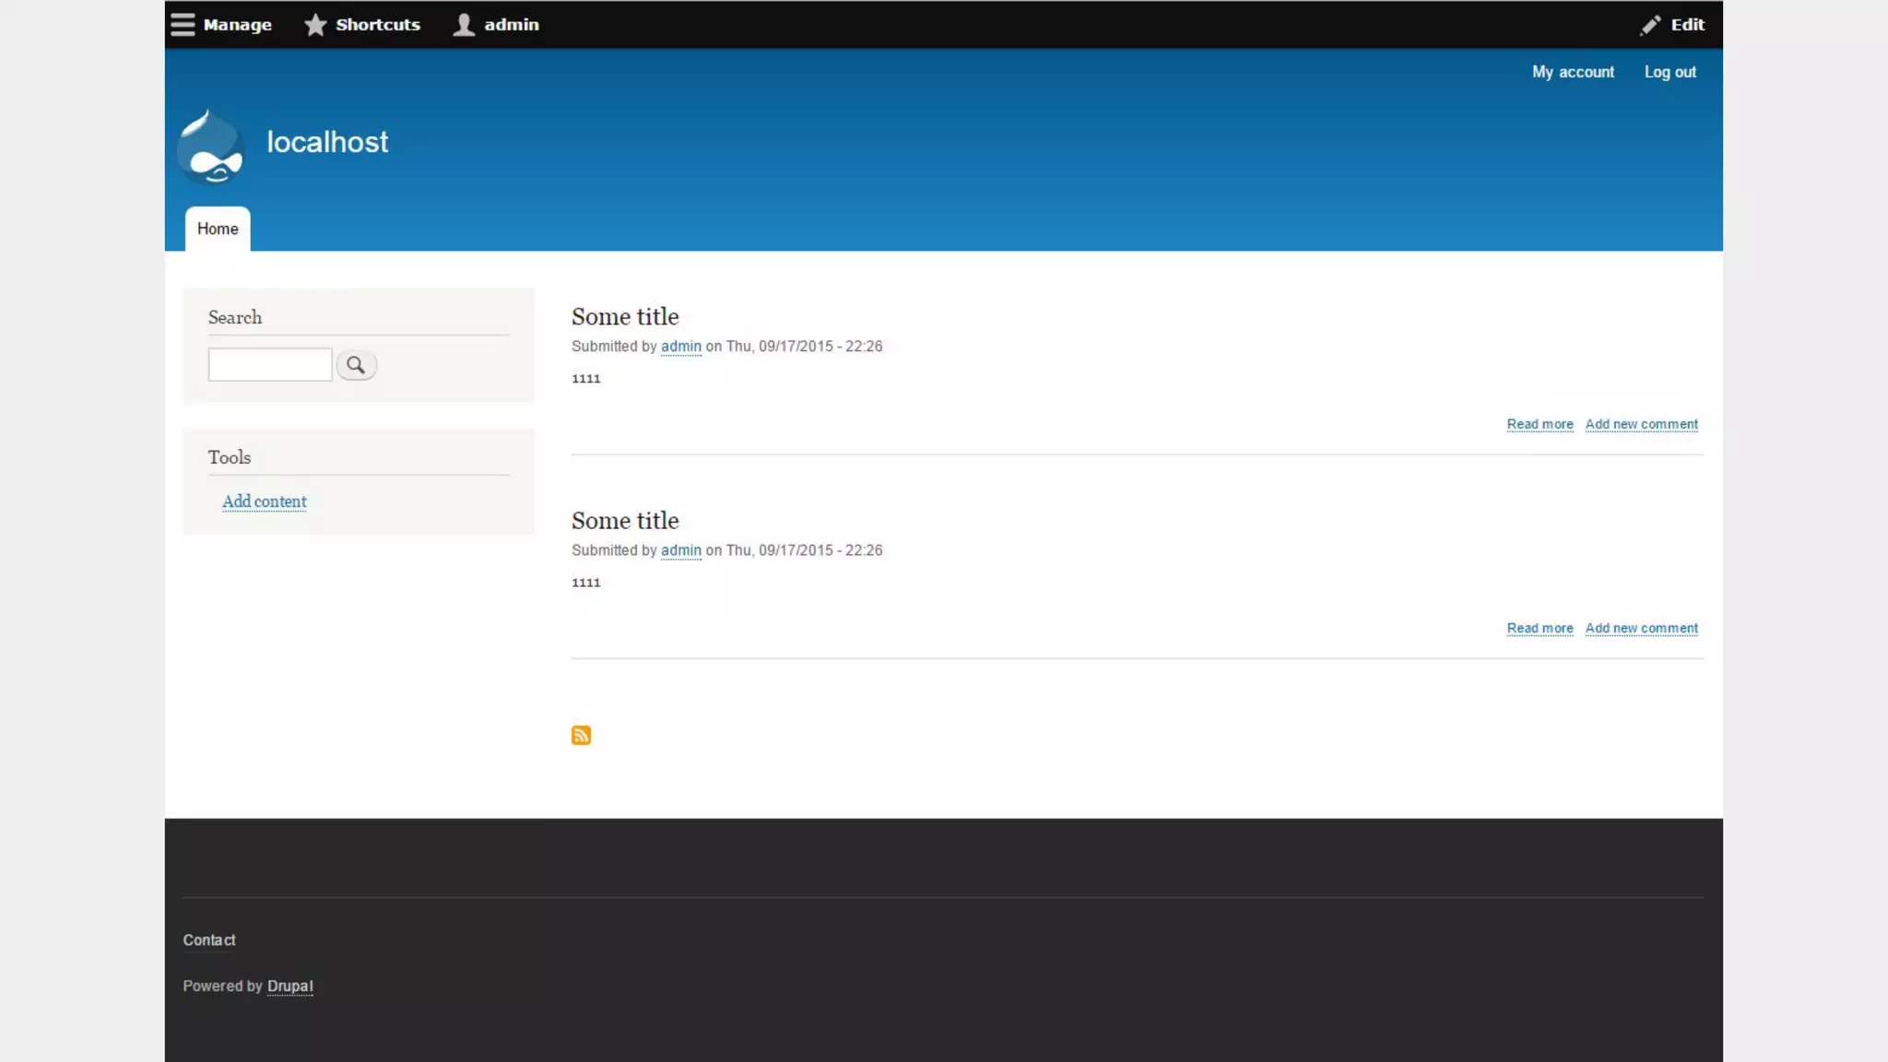Screen dimensions: 1888x1062
Task: Open the admin toolbar menu
Action: pyautogui.click(x=496, y=25)
